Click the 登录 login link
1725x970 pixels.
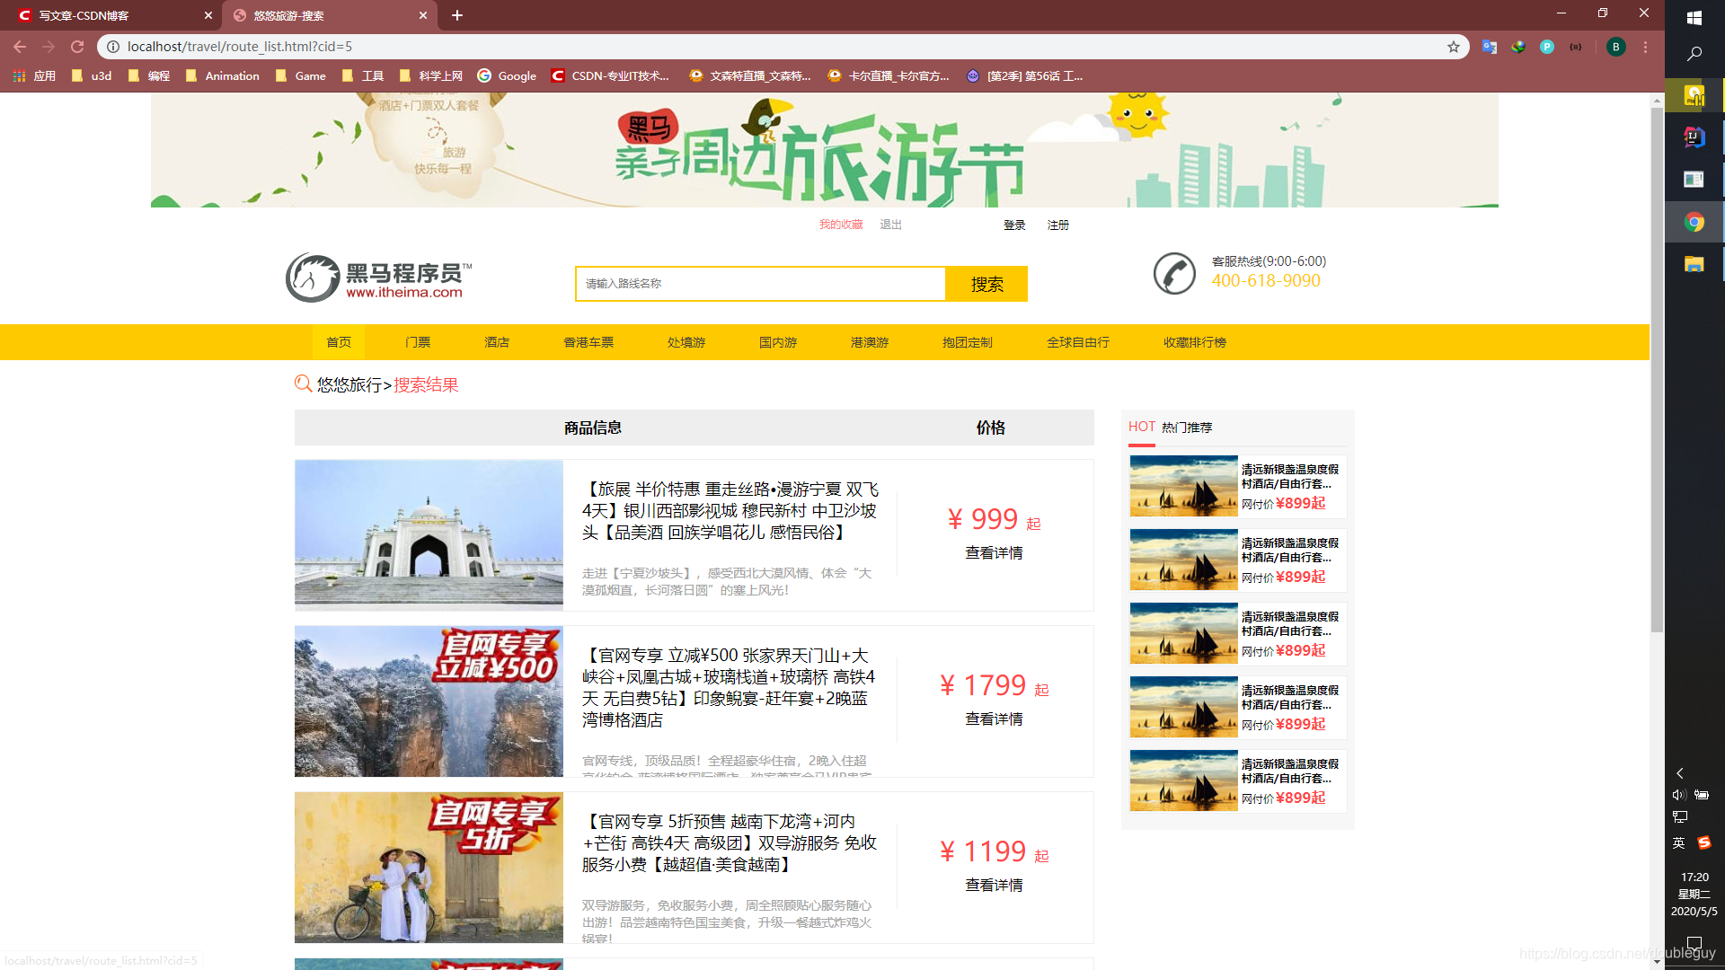(x=1014, y=225)
